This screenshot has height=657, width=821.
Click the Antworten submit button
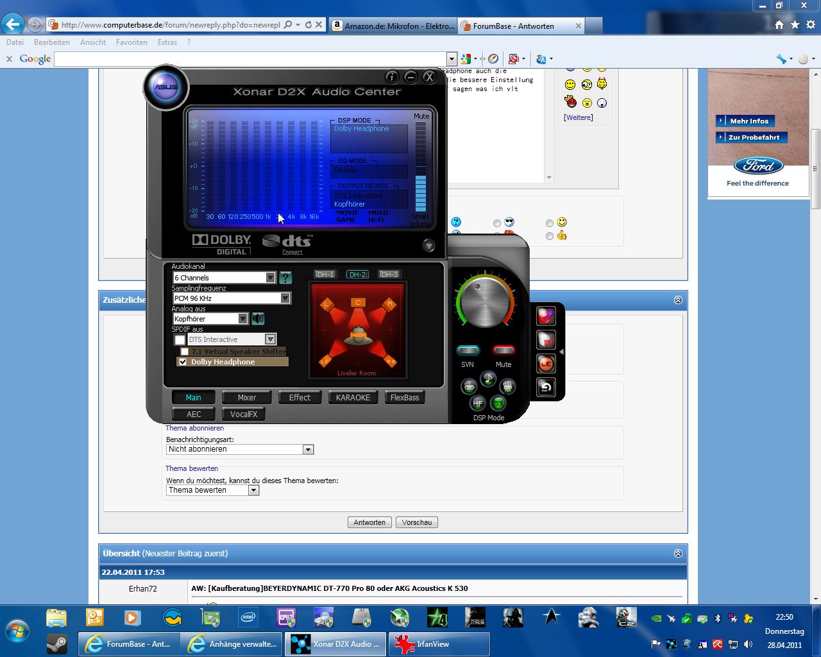pos(369,522)
